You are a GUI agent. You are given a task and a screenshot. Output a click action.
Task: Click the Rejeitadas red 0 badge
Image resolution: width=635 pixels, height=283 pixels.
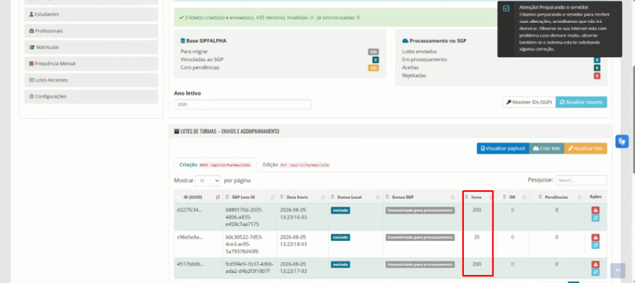point(597,76)
